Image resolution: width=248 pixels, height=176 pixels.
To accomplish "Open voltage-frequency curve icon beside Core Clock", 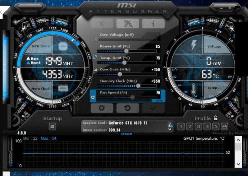I will 95,70.
